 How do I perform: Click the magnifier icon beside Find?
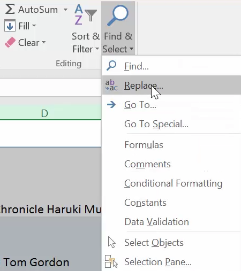111,66
